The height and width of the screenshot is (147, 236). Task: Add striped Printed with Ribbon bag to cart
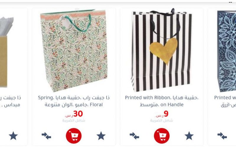click(x=162, y=136)
